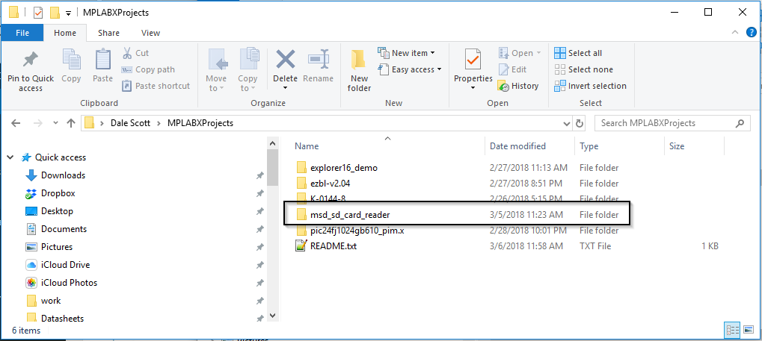Open the File menu tab
762x341 pixels.
(x=22, y=33)
